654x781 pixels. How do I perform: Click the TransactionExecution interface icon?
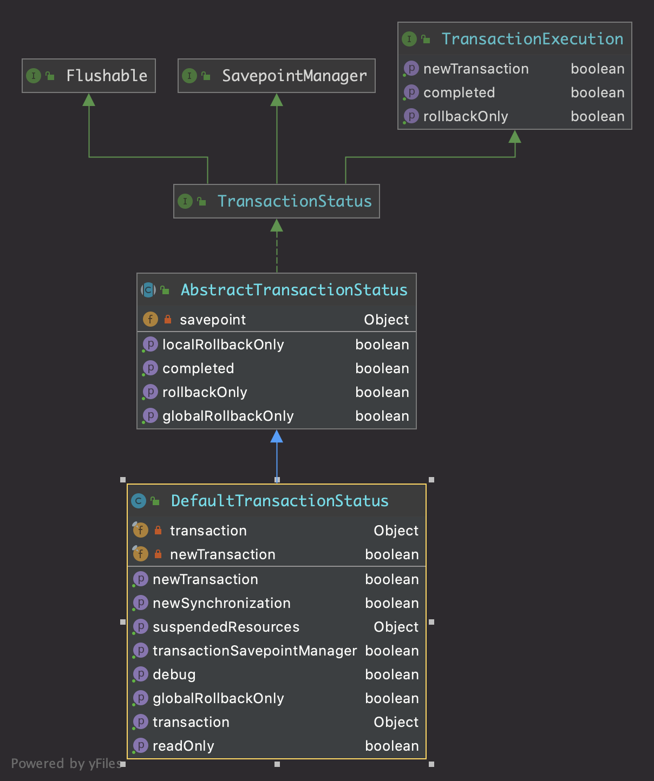409,39
